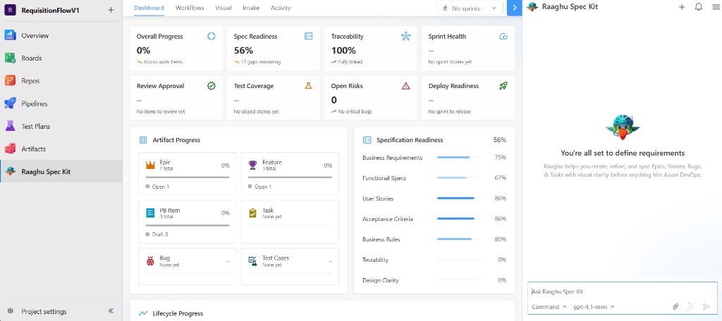Click the Task clipboard icon
The width and height of the screenshot is (722, 321).
tap(253, 213)
